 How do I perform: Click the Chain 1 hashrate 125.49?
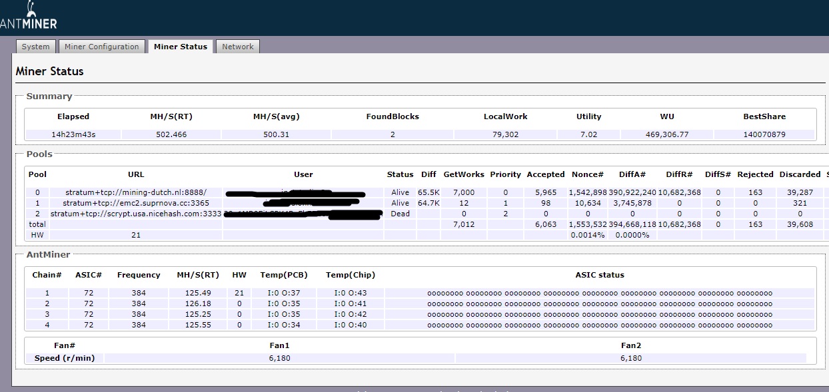(199, 293)
